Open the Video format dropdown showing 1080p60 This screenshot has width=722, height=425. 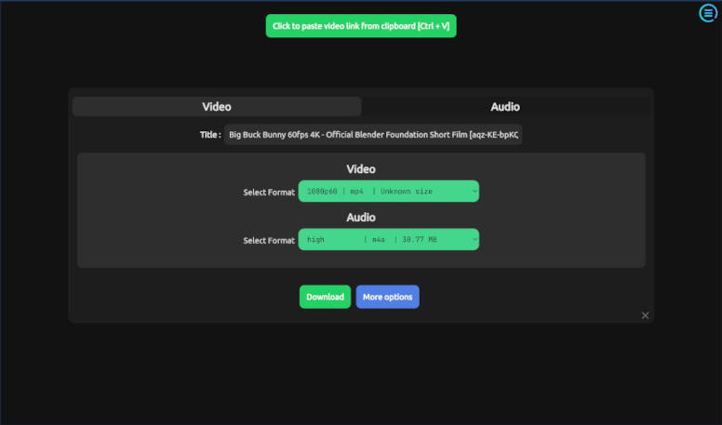[388, 192]
